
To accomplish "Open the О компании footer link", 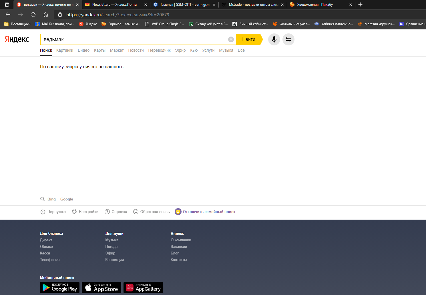I will [x=181, y=240].
